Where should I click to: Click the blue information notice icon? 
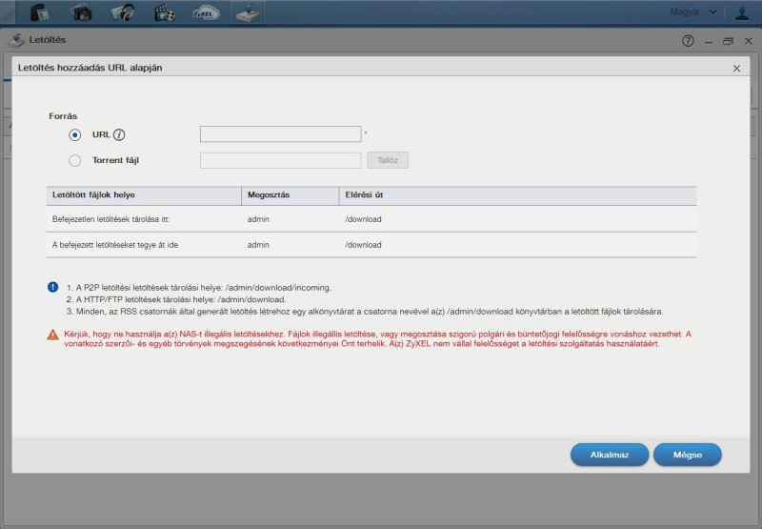(53, 287)
